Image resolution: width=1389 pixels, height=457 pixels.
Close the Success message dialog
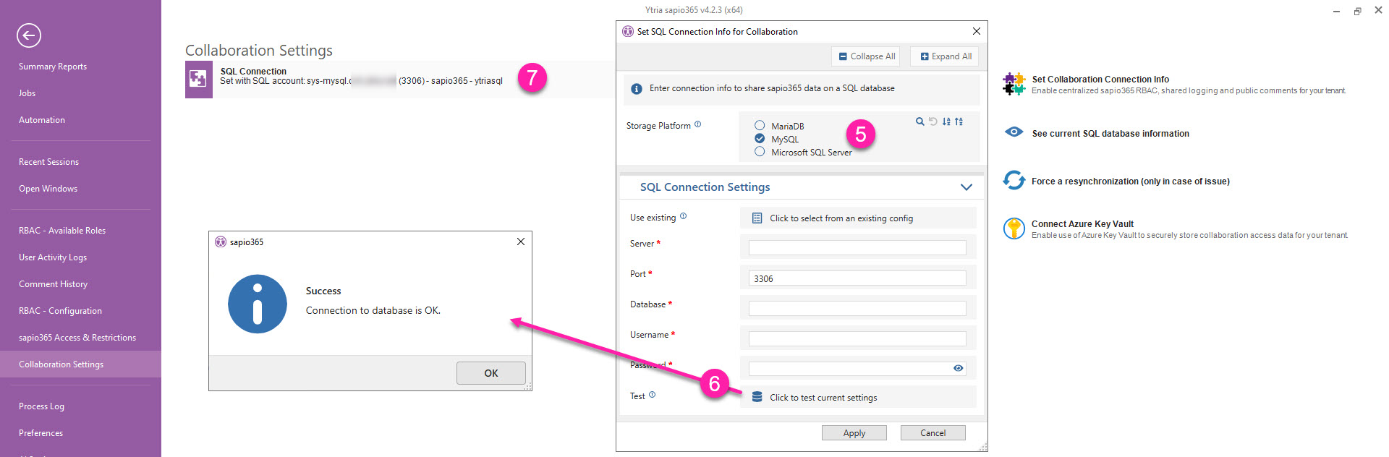521,242
